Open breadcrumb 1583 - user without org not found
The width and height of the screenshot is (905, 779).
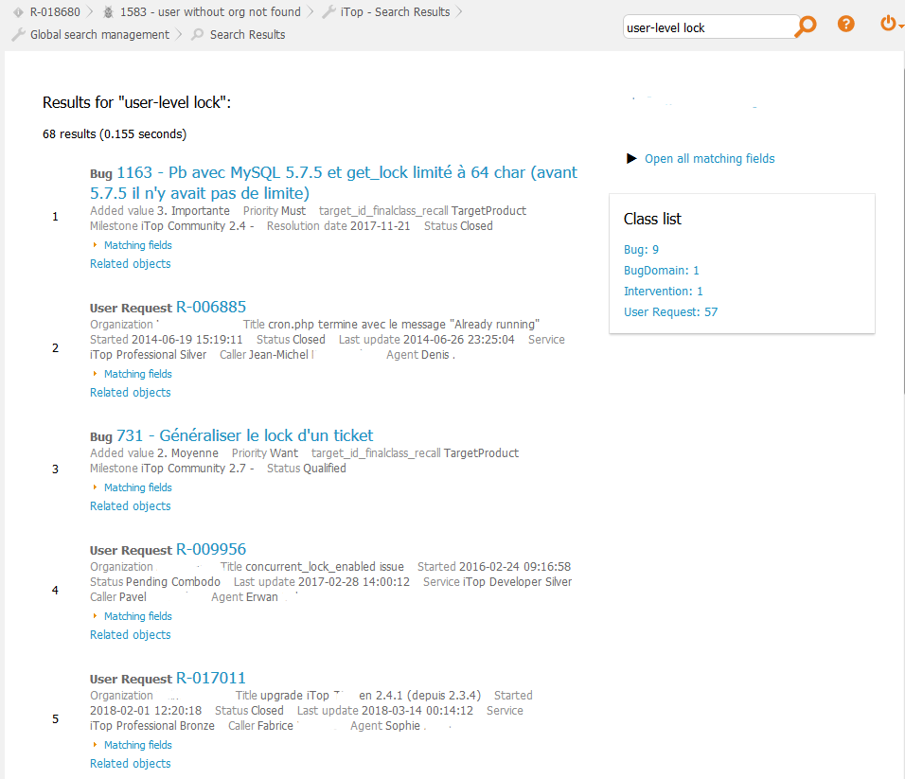[x=210, y=12]
